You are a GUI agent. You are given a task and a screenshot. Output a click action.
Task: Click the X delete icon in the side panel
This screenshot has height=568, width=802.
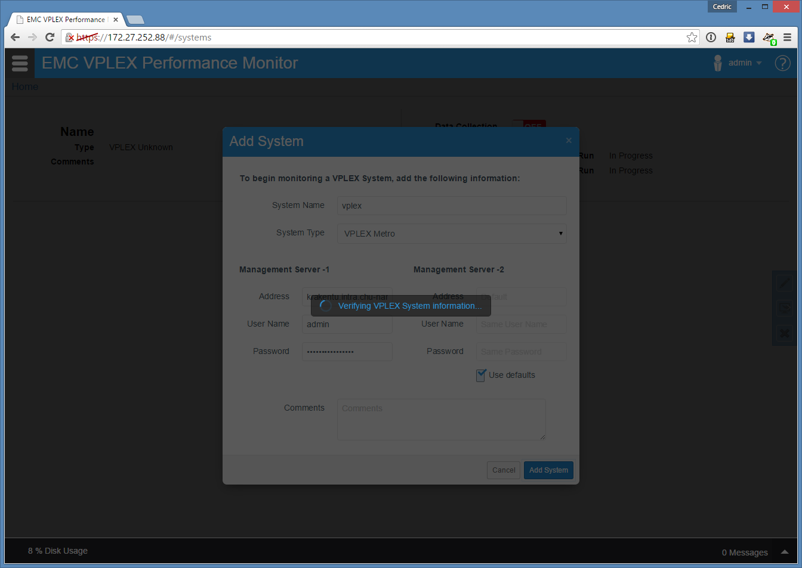[x=785, y=334]
